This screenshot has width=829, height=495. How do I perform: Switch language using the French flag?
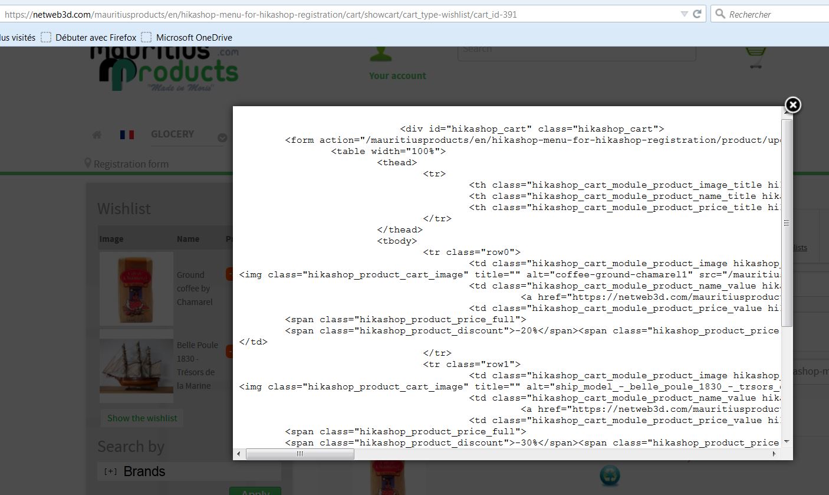point(127,135)
